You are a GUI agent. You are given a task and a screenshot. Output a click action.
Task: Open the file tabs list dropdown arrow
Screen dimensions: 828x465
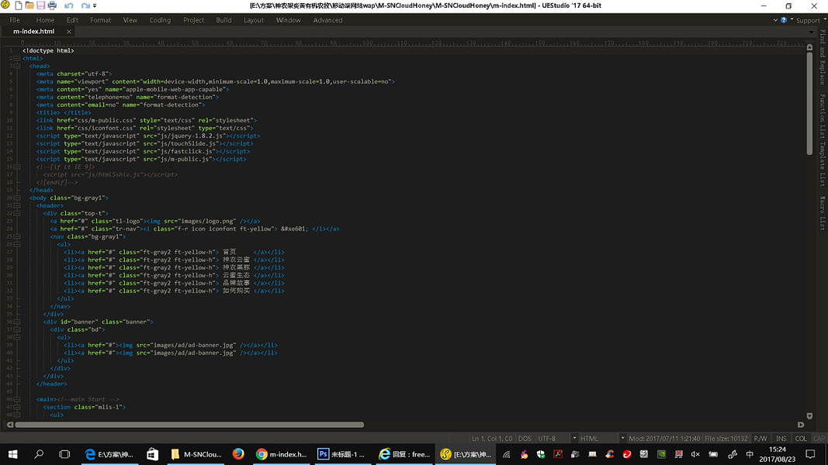tap(811, 32)
